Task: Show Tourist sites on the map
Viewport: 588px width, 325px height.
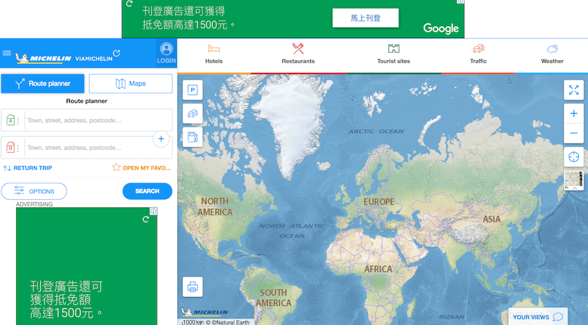Action: coord(393,54)
